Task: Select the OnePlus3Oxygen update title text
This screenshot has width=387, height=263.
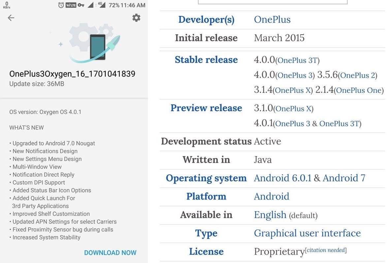Action: pyautogui.click(x=72, y=74)
